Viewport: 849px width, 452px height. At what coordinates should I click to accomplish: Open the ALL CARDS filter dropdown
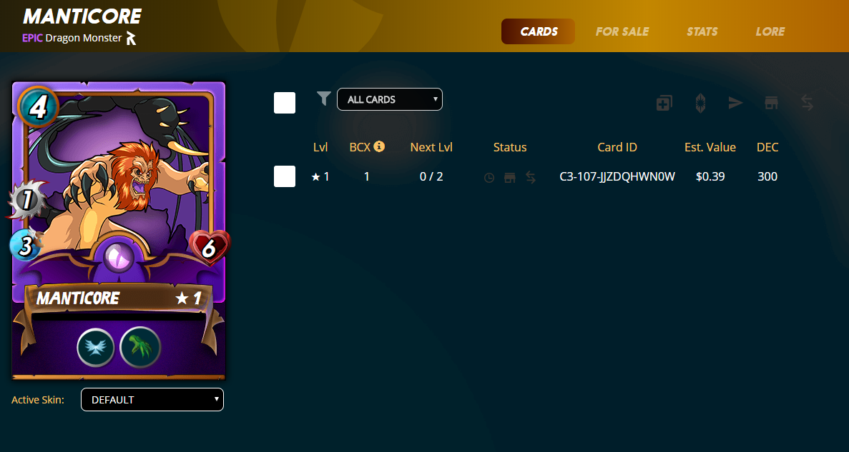point(390,99)
